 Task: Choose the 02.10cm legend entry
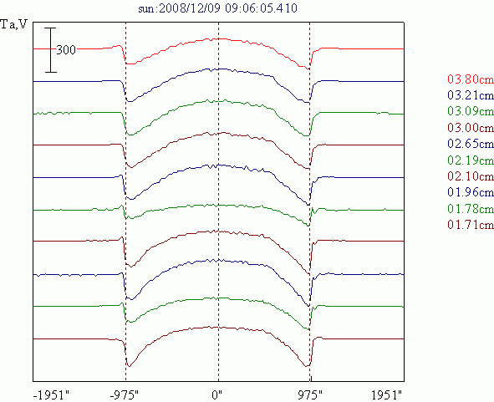coord(471,176)
